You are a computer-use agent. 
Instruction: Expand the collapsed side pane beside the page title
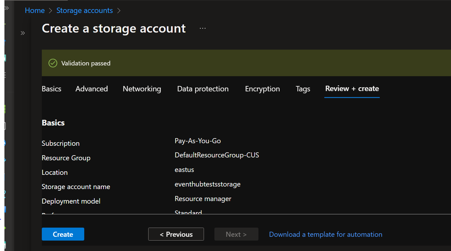pos(23,33)
